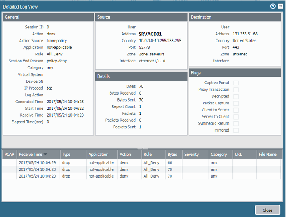Click the Receive Time sort arrow
The image size is (286, 217).
coord(45,155)
